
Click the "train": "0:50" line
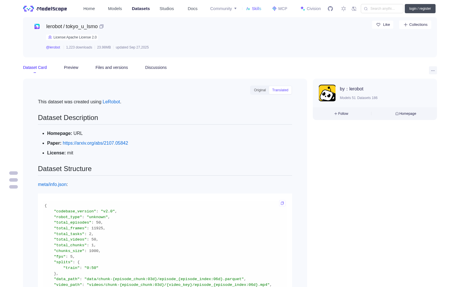click(81, 268)
